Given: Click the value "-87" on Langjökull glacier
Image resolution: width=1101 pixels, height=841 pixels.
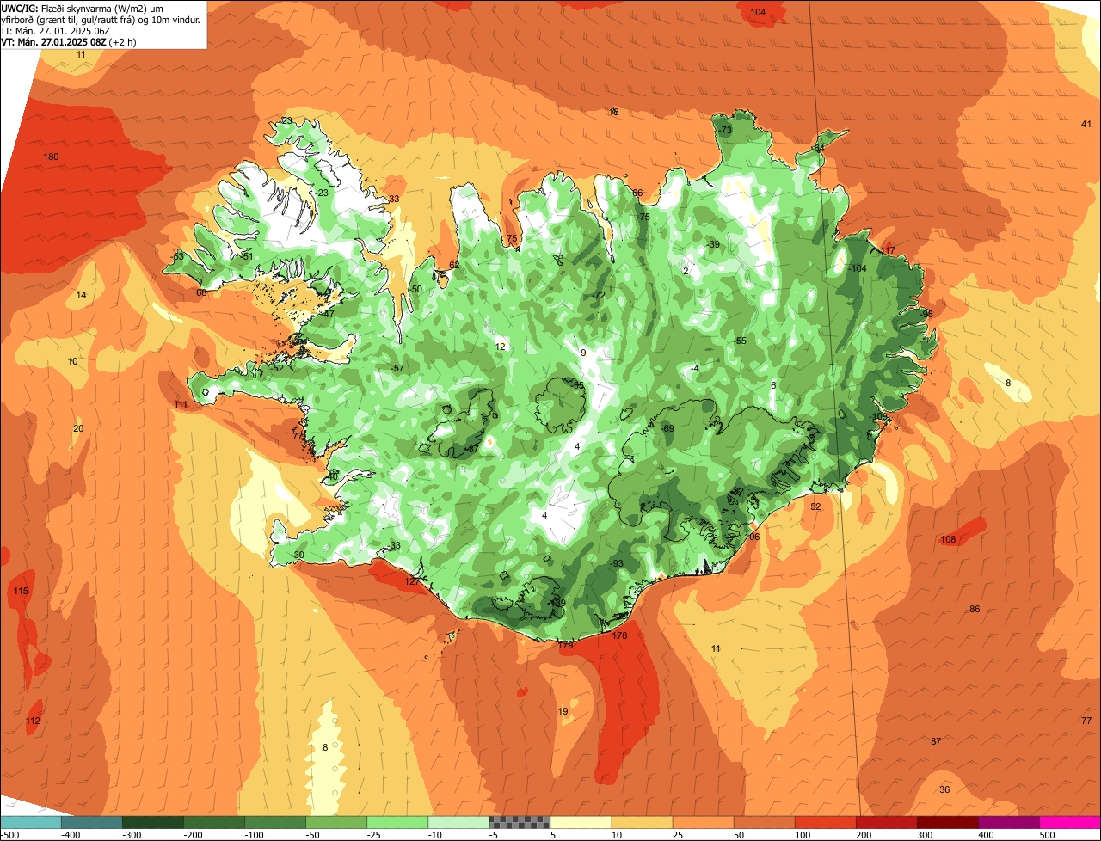Looking at the screenshot, I should point(471,449).
